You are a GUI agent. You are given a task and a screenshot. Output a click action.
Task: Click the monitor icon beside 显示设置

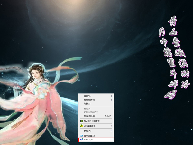point(81,136)
